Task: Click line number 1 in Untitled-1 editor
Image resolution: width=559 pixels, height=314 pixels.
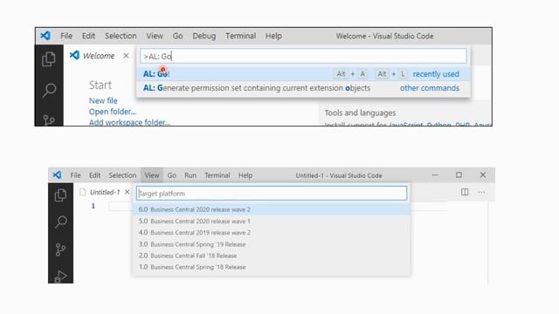Action: coord(93,206)
